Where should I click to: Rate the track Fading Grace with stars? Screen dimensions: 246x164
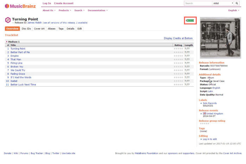[x=178, y=74]
